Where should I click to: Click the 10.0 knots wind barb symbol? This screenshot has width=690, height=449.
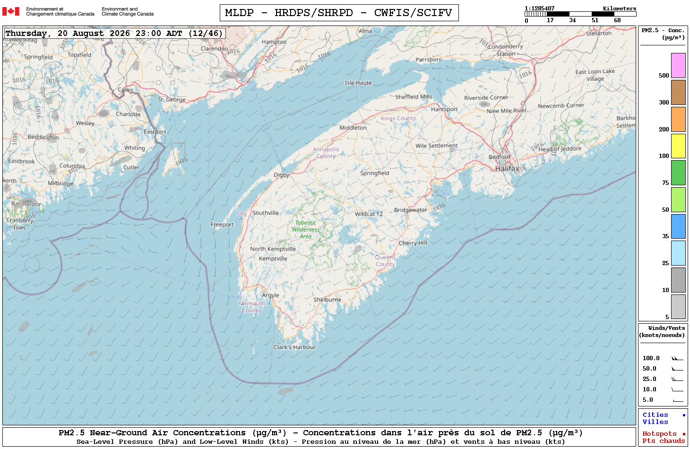(677, 389)
